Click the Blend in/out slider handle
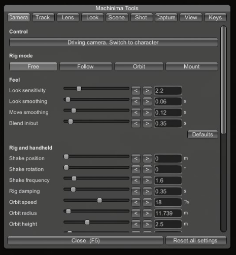Screen dimensions: 236x255 (x=71, y=121)
